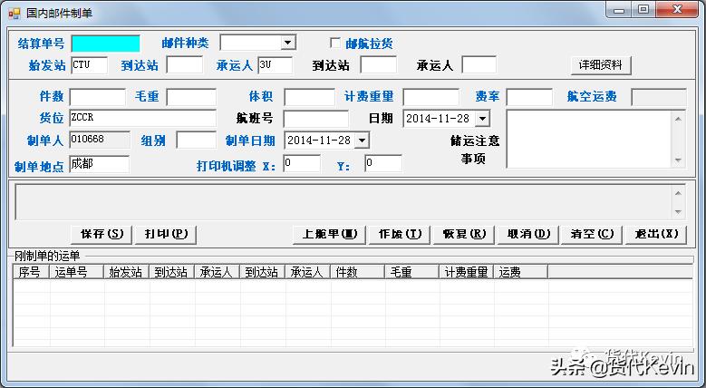Click the 序号 column header
This screenshot has height=388, width=706.
pyautogui.click(x=31, y=272)
